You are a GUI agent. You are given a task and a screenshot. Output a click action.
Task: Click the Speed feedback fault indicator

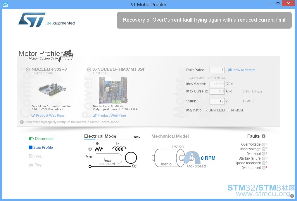pos(264,163)
